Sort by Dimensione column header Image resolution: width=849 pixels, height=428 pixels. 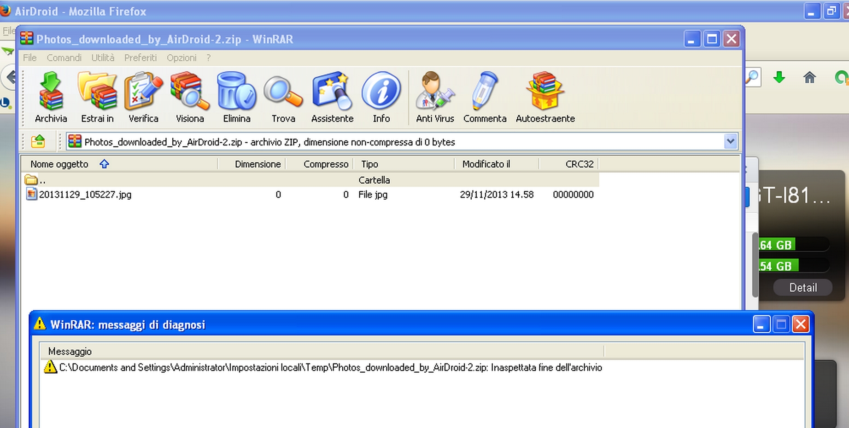coord(252,164)
